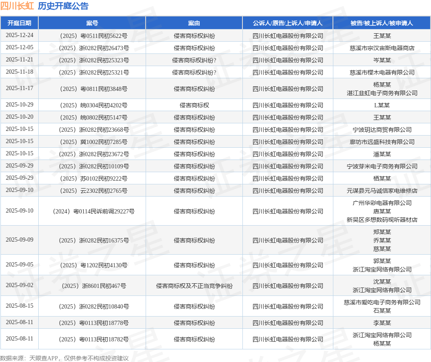Click defendant 杨某某 in last row
The height and width of the screenshot is (362, 431).
tap(382, 343)
